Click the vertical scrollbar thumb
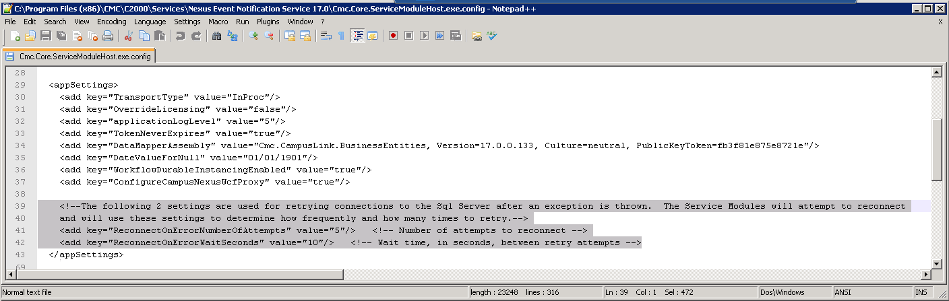 (937, 150)
